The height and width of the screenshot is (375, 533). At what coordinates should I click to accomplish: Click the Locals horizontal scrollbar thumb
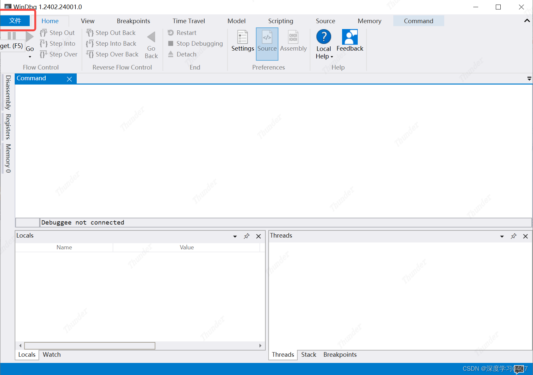[90, 346]
